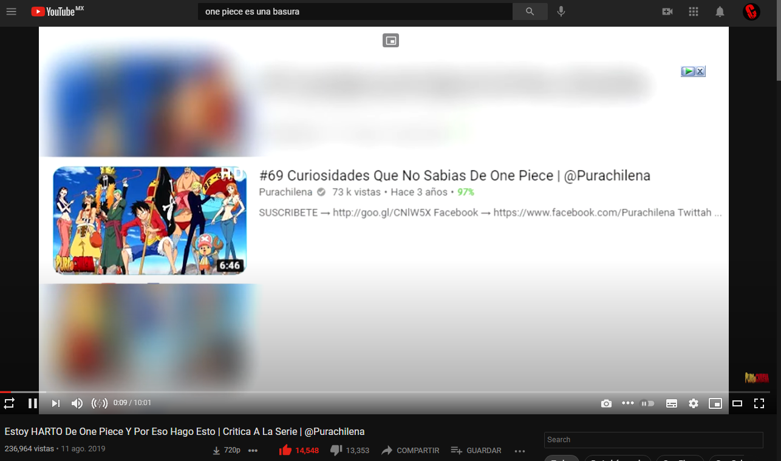Click the '11 ago. 2019' upload date
781x461 pixels.
pos(83,449)
